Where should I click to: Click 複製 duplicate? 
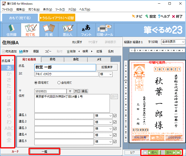tap(36, 51)
